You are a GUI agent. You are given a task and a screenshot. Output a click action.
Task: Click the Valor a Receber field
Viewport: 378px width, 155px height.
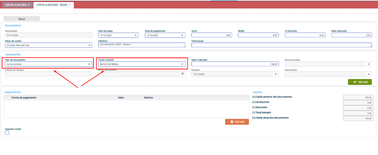pyautogui.click(x=235, y=64)
